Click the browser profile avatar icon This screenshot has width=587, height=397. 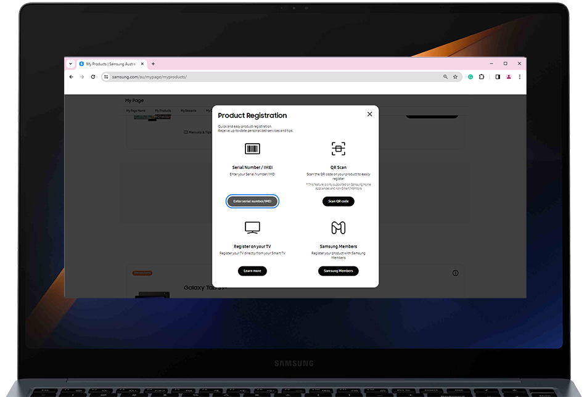tap(507, 76)
